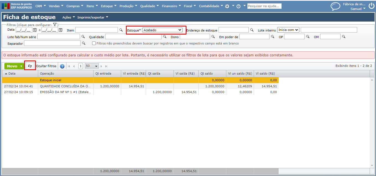Click the refresh grid icon
376x176 pixels.
(30, 66)
